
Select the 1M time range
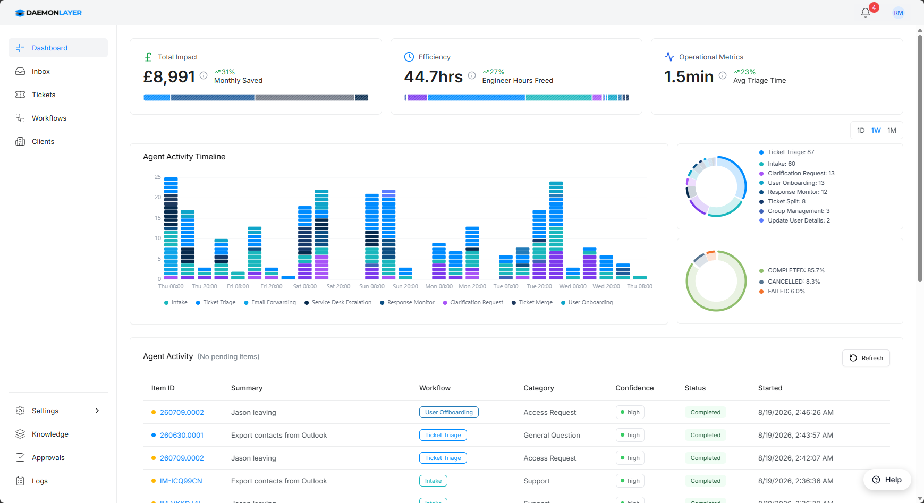point(892,130)
